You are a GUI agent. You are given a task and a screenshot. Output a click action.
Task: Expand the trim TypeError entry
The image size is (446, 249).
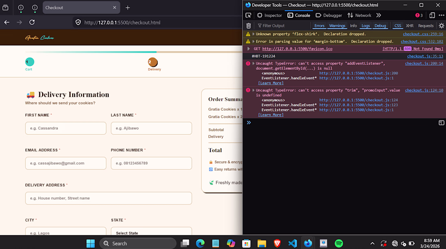(x=253, y=90)
